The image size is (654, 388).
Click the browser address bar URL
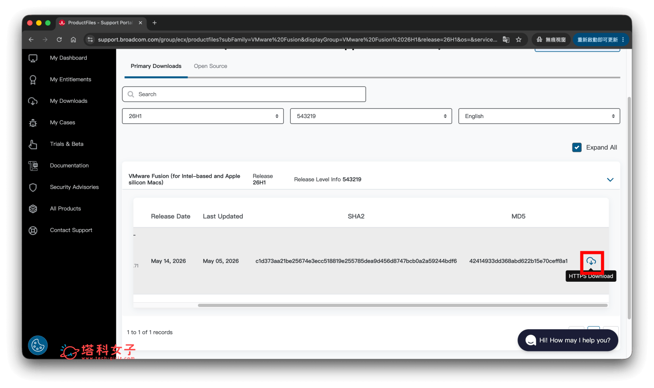[297, 40]
